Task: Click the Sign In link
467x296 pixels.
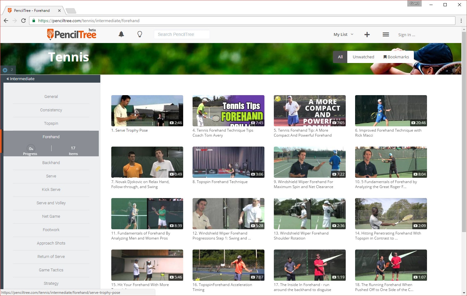Action: 406,35
